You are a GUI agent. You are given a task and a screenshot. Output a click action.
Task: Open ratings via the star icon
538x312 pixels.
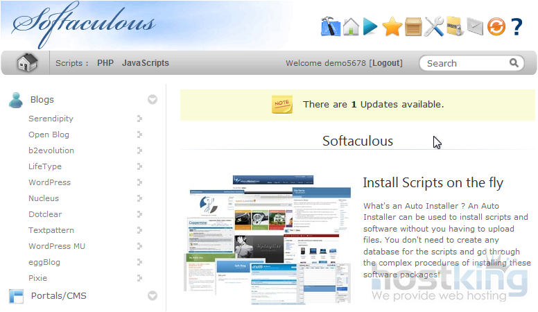point(392,26)
